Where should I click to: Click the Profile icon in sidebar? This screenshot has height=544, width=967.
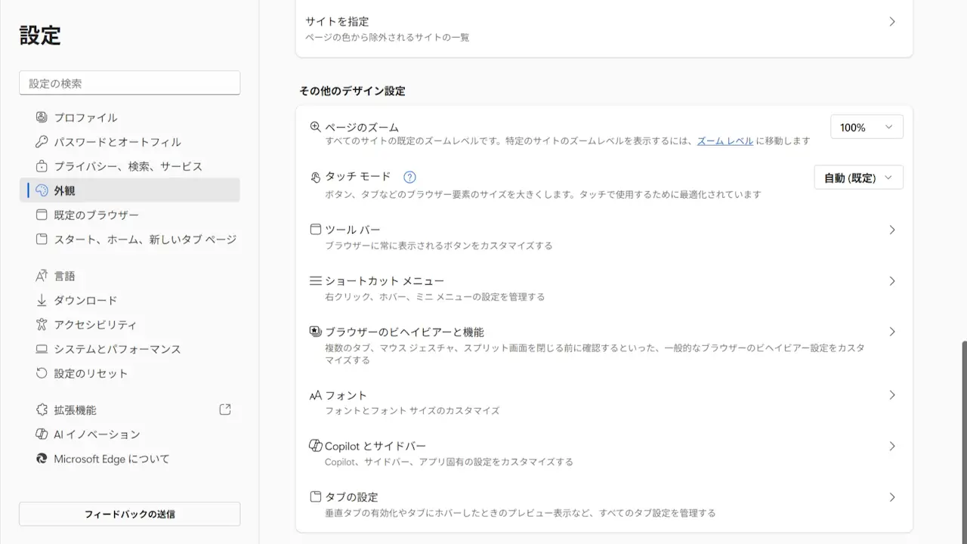(x=42, y=117)
